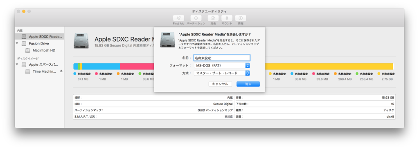Collapse the Fusion Drive tree

(x=17, y=43)
